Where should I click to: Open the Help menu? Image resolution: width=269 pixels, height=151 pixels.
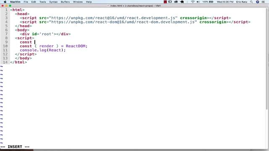(89, 2)
